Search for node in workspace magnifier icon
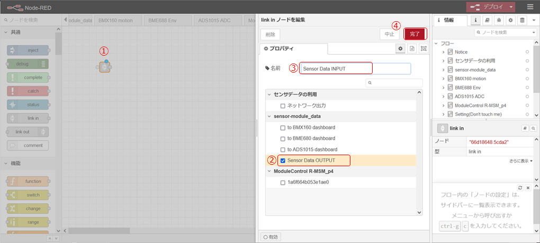 (533, 128)
